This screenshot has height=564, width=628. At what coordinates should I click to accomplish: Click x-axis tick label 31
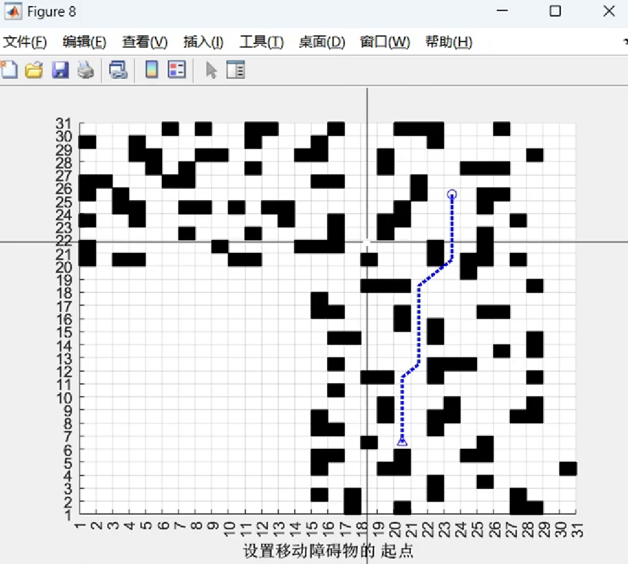[577, 530]
